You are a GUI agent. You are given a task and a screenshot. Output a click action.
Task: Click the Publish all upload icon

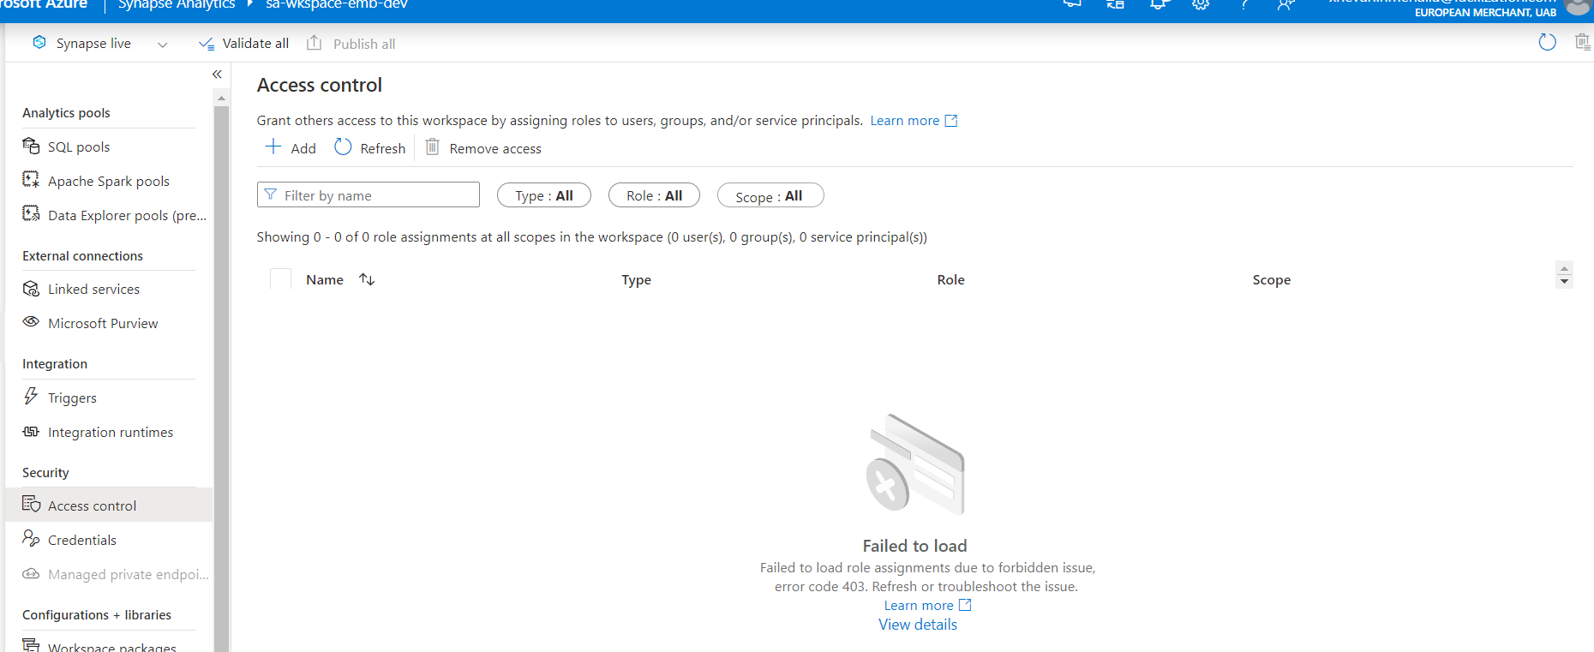click(315, 43)
